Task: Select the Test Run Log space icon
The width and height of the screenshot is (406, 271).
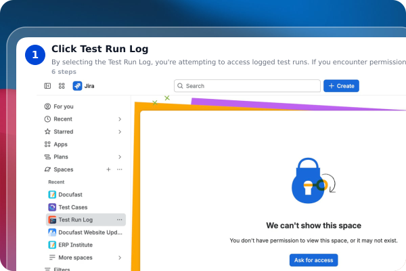Action: [x=52, y=220]
